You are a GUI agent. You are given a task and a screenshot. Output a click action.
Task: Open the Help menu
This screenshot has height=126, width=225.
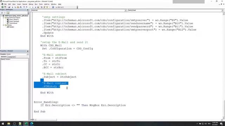click(x=60, y=4)
